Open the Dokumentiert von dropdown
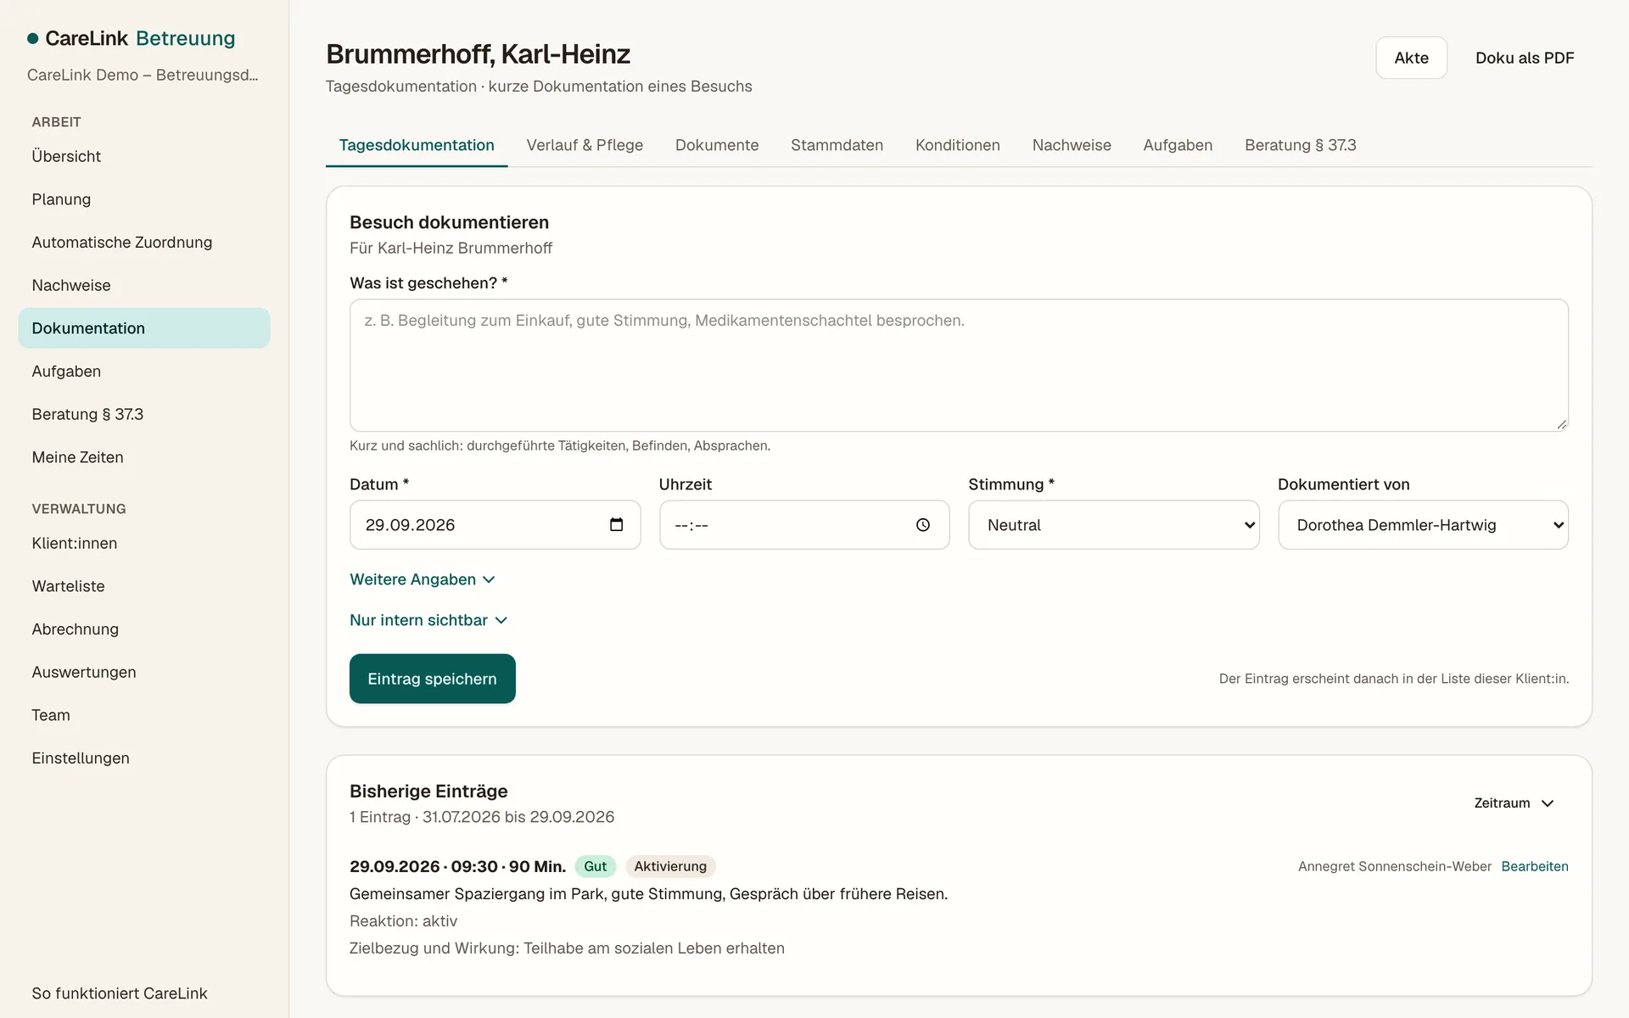Image resolution: width=1629 pixels, height=1018 pixels. pyautogui.click(x=1423, y=525)
